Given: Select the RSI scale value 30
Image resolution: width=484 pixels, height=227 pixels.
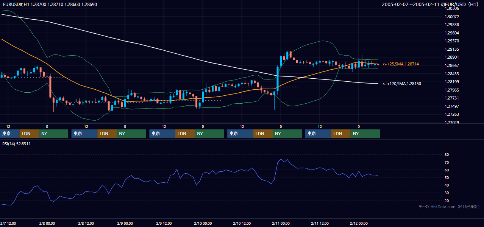Looking at the screenshot, I should [x=447, y=193].
